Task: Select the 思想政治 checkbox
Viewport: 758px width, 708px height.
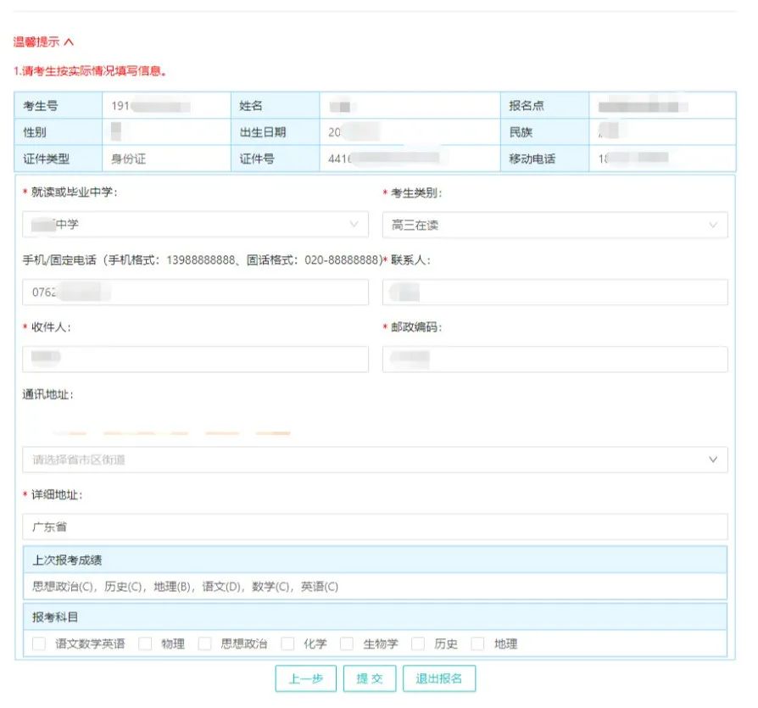Action: pyautogui.click(x=205, y=644)
